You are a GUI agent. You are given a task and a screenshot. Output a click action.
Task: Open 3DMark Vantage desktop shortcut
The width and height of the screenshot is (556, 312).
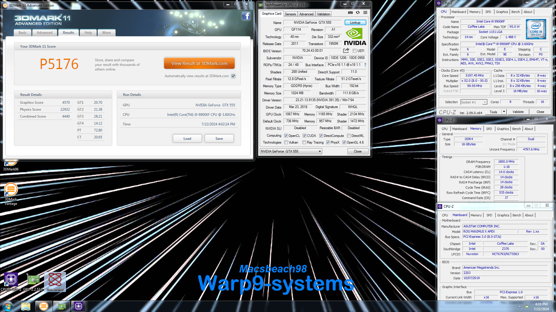coord(11,194)
